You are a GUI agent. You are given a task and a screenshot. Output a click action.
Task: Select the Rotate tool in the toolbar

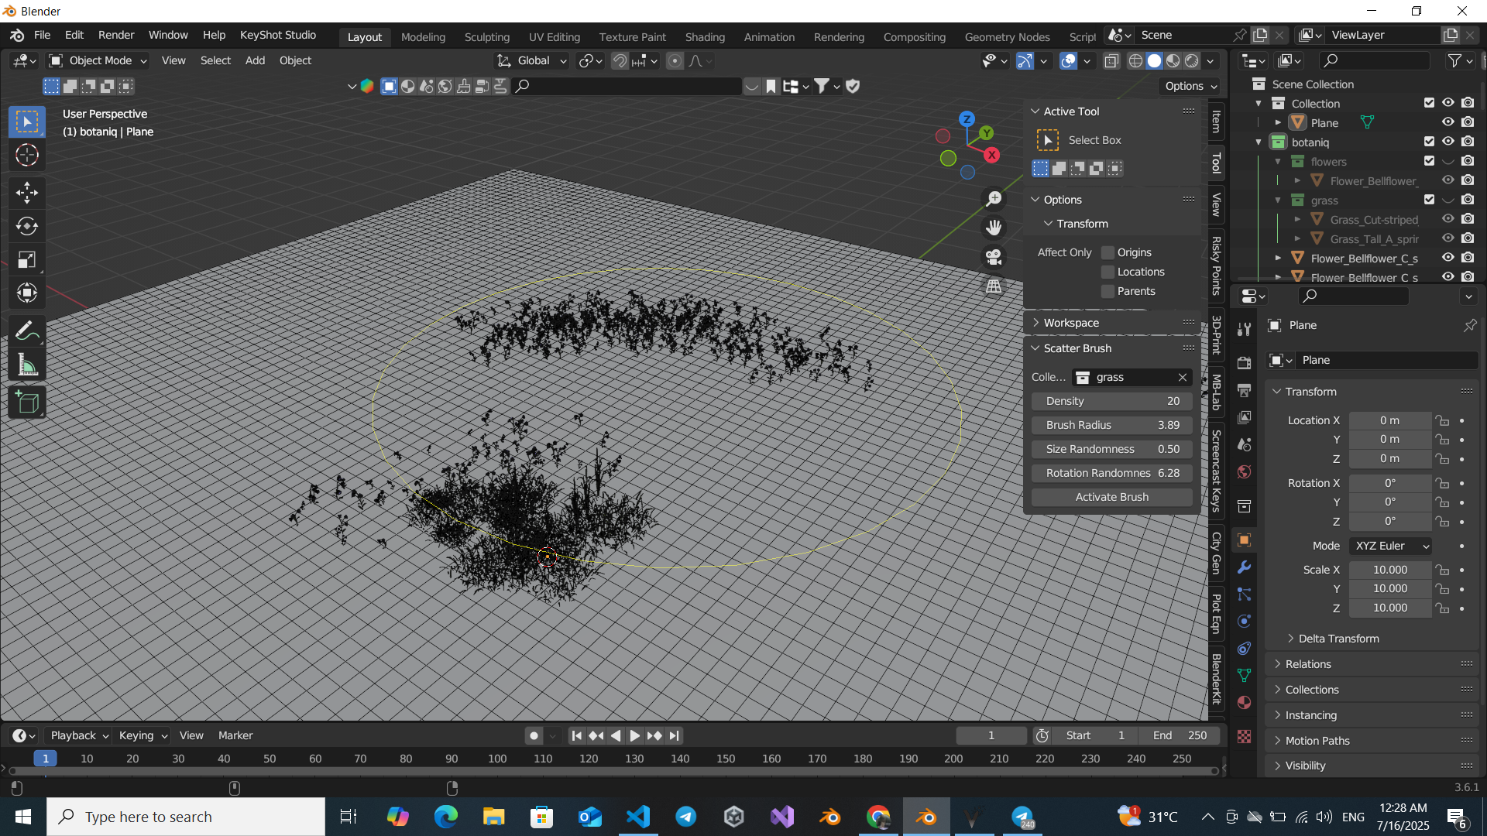click(27, 226)
